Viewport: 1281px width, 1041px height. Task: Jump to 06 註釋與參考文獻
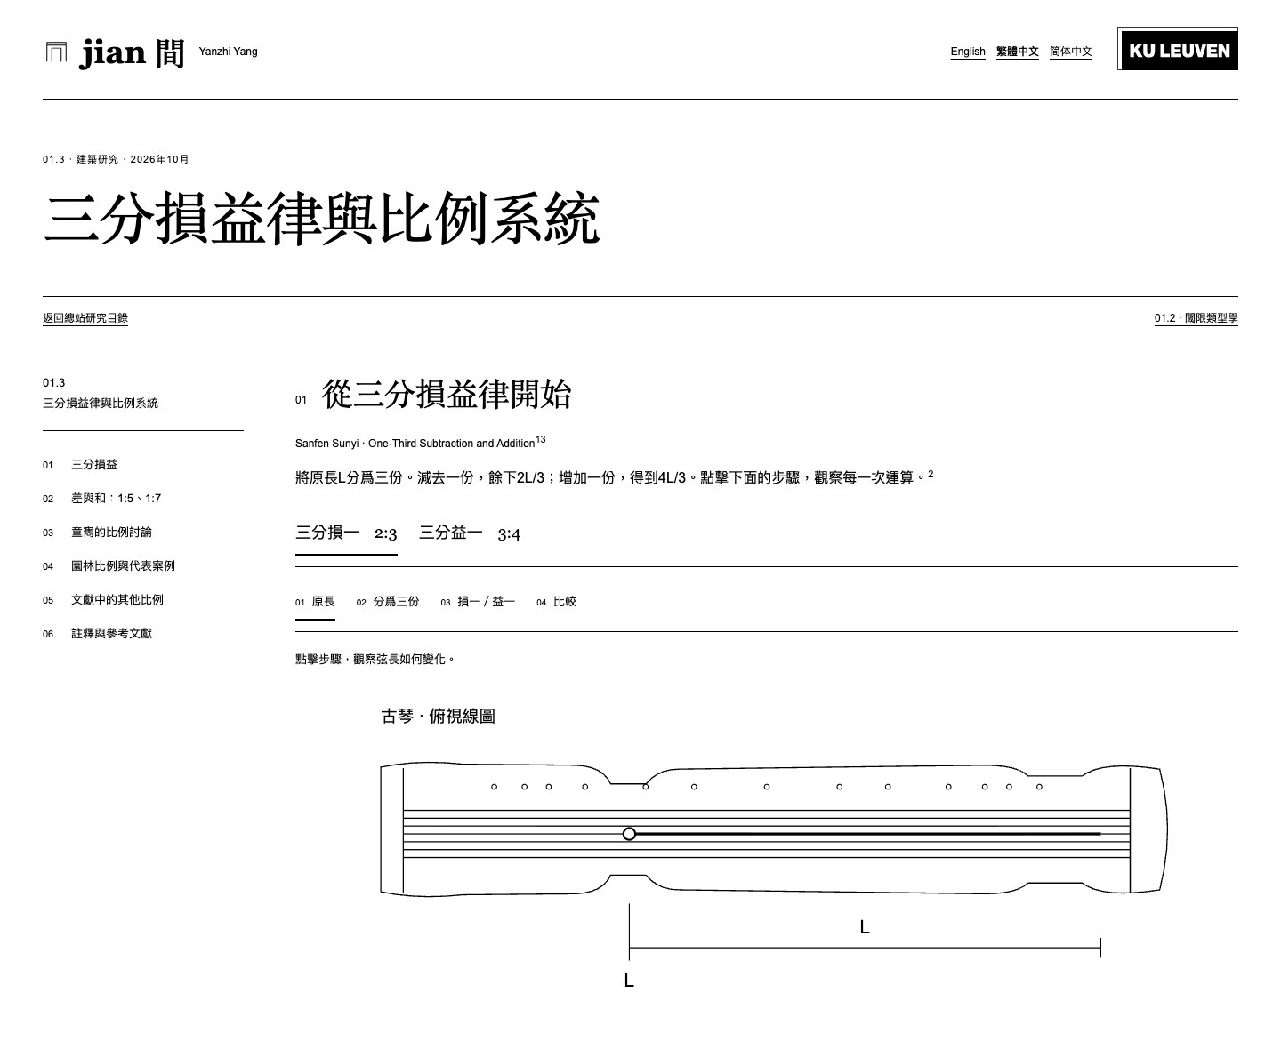click(98, 634)
